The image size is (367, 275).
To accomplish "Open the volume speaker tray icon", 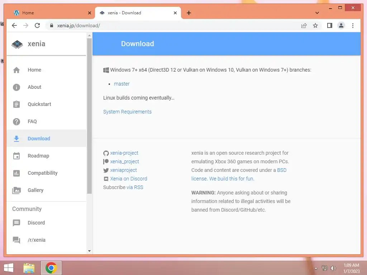I will tap(333, 268).
